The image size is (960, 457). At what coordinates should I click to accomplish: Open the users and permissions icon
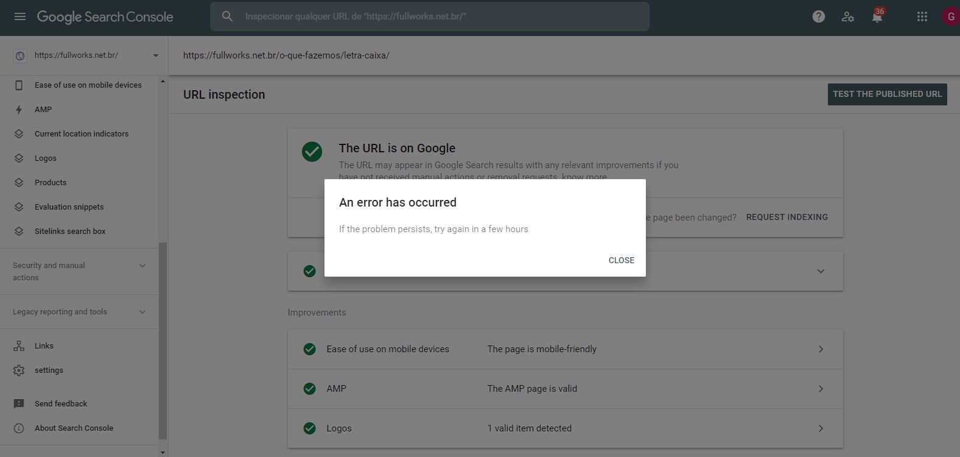tap(848, 16)
